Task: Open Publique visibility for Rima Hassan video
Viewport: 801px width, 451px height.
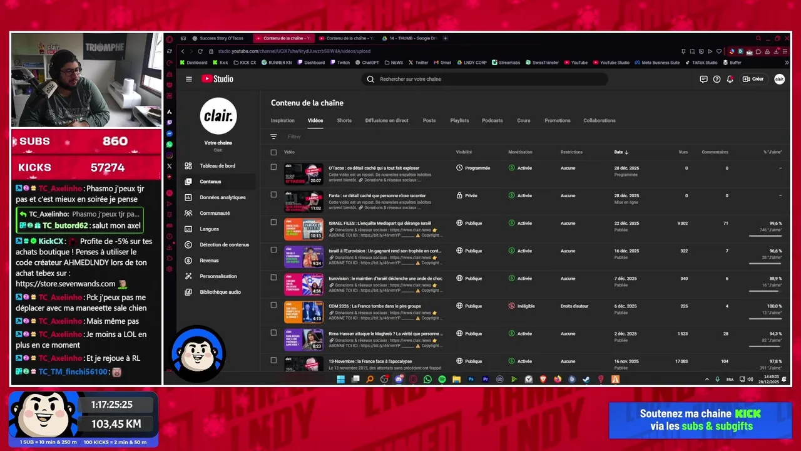Action: pyautogui.click(x=469, y=334)
